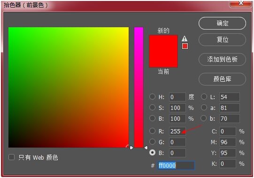Click the 添加到色板 button
Image resolution: width=254 pixels, height=178 pixels.
pos(222,59)
